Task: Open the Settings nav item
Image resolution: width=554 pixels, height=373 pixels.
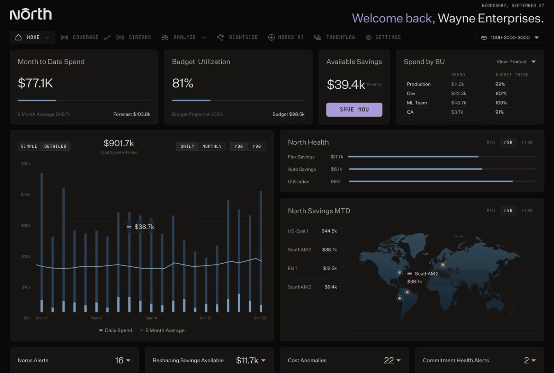Action: [x=383, y=37]
